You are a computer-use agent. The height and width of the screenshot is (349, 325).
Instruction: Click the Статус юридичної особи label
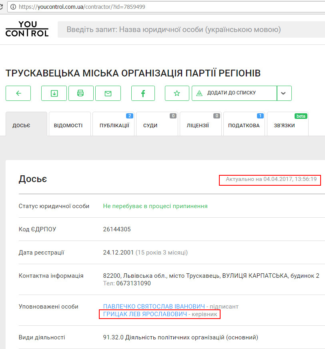click(54, 206)
